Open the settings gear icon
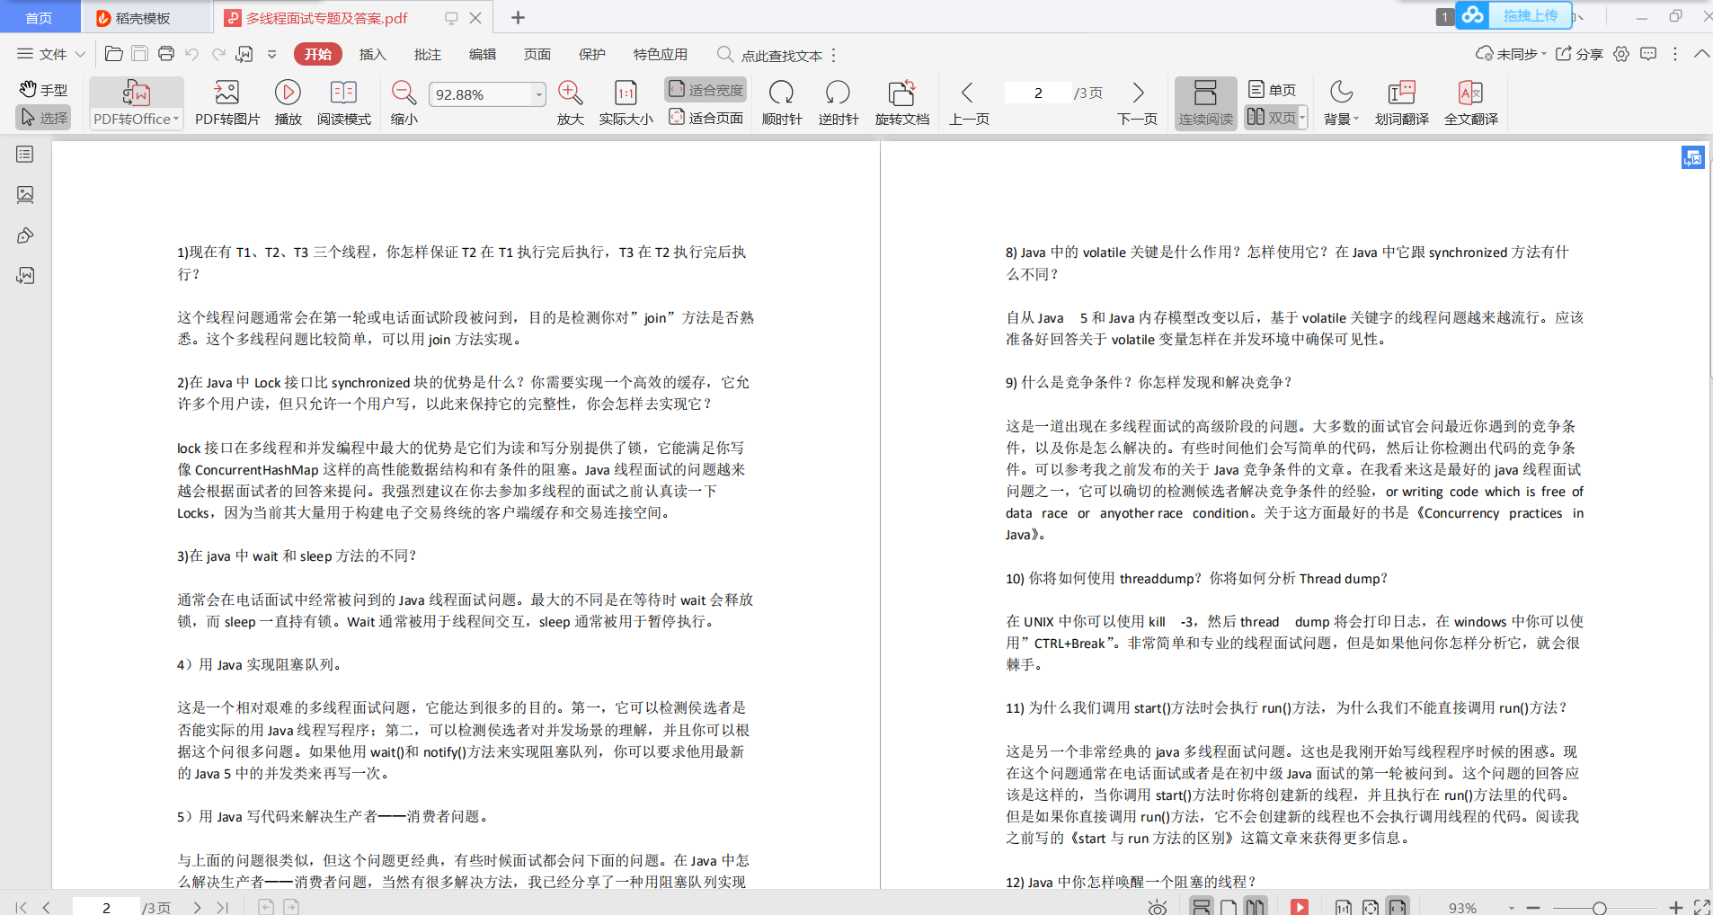1713x915 pixels. point(1621,54)
